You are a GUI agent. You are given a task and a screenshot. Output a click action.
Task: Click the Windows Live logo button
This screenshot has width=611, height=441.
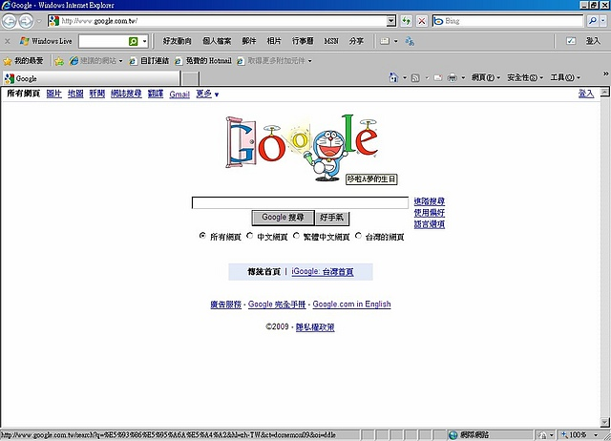point(46,41)
